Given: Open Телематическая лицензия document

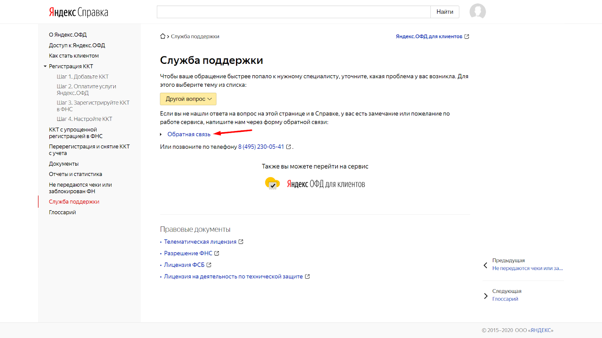Looking at the screenshot, I should point(200,242).
